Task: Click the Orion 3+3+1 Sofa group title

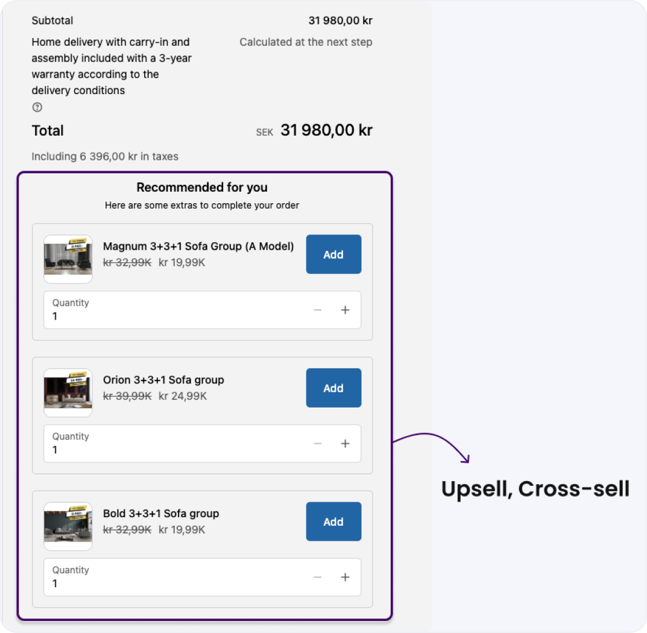Action: click(163, 380)
